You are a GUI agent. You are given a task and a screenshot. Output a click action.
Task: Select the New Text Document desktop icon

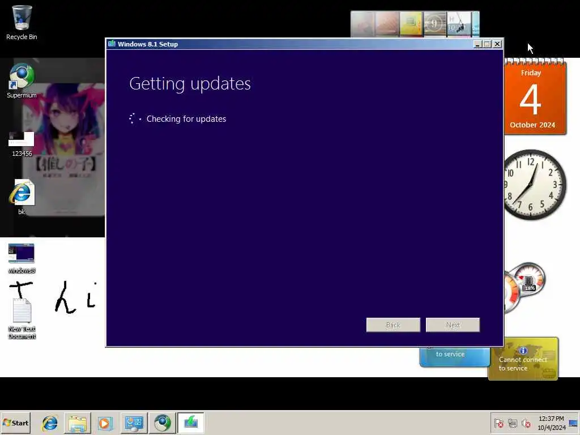pos(22,319)
